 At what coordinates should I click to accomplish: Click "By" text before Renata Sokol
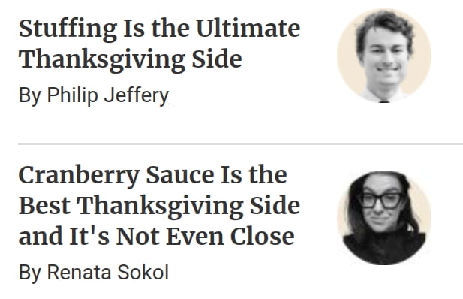pos(30,273)
